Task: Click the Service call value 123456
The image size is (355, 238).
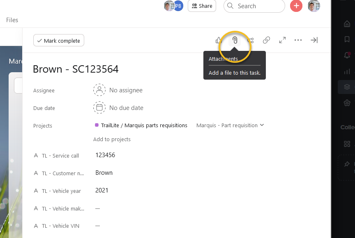Action: [105, 155]
